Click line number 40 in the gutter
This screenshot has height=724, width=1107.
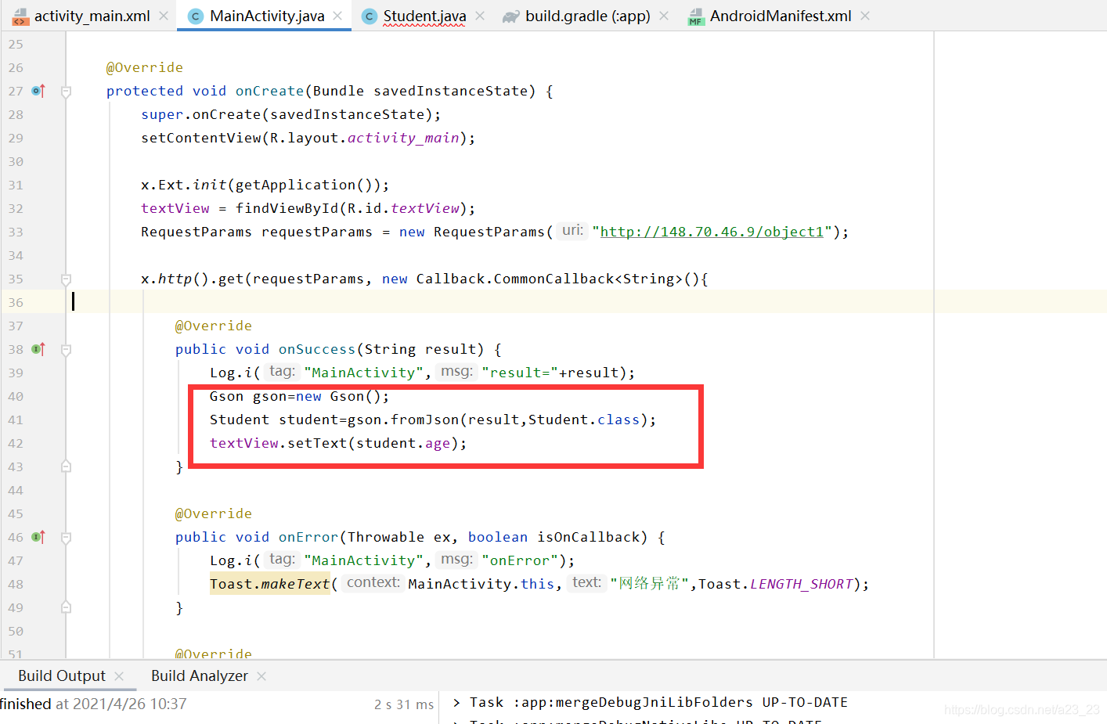tap(16, 396)
